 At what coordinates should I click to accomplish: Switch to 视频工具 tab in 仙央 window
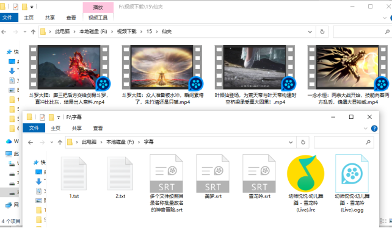coord(98,18)
